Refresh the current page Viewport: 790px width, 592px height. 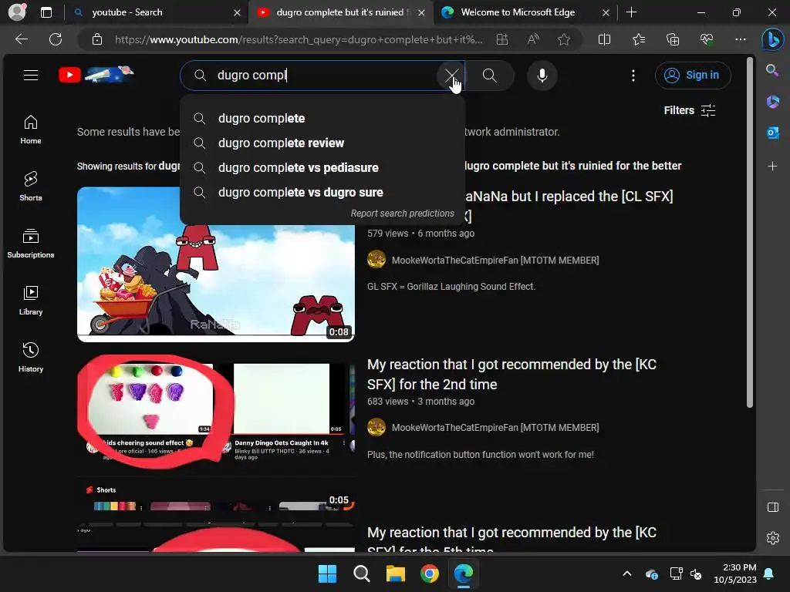(56, 39)
